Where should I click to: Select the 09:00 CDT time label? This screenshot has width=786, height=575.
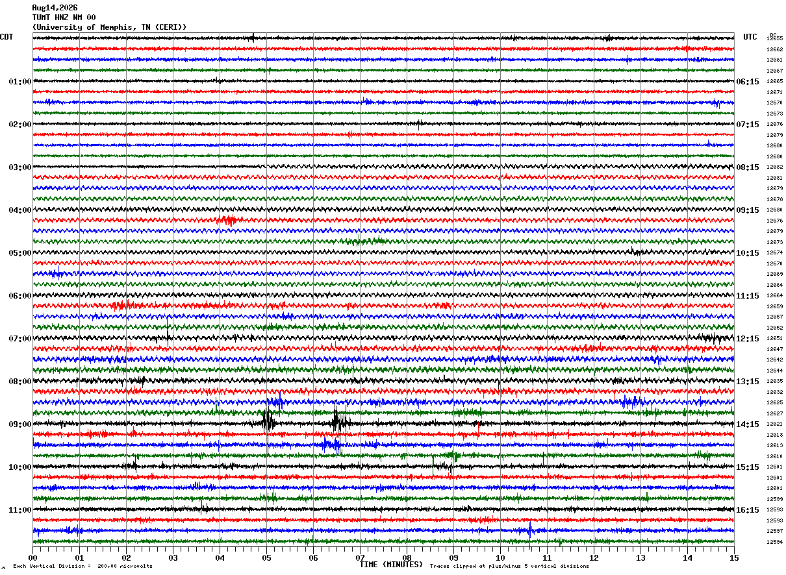20,424
